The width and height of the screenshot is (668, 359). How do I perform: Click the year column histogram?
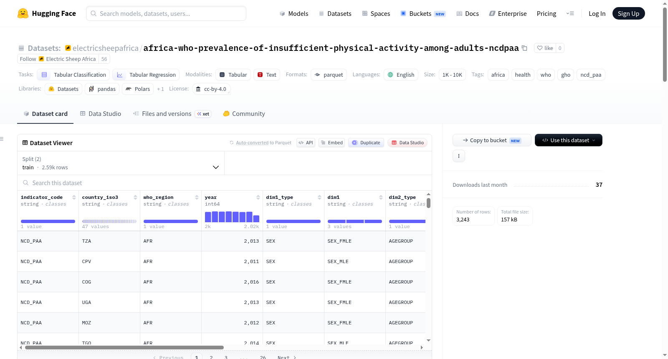coord(232,217)
